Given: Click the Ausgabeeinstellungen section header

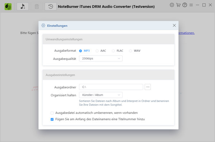Looking at the screenshot, I should pyautogui.click(x=109, y=75).
